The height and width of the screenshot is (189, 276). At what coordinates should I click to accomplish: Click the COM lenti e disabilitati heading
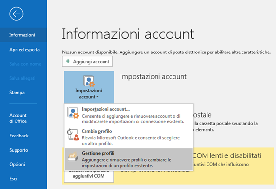point(227,155)
